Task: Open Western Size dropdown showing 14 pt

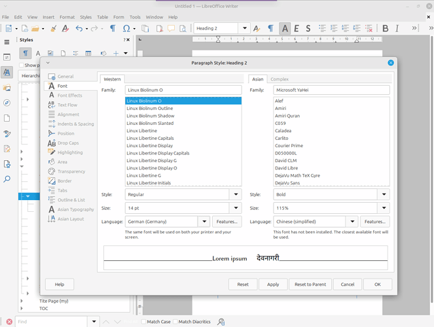Action: click(x=236, y=208)
